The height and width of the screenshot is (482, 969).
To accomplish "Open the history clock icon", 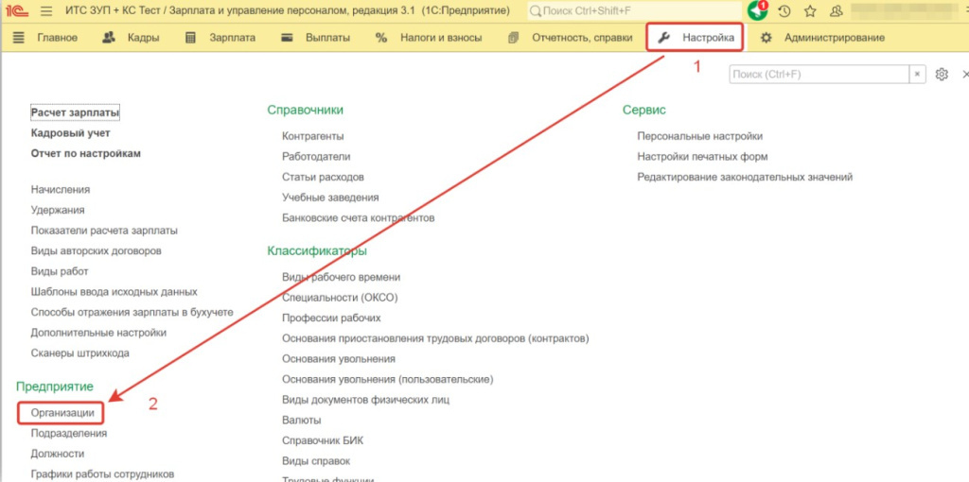I will click(x=784, y=11).
